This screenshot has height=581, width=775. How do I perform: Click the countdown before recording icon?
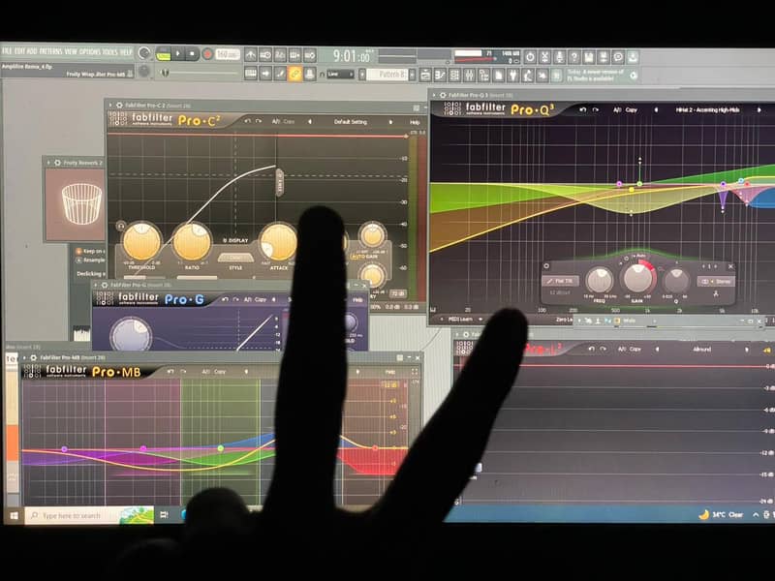click(x=280, y=55)
